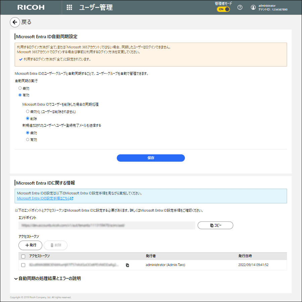
Task: Select 有効 for 自動同期の実行
Action: click(x=20, y=95)
